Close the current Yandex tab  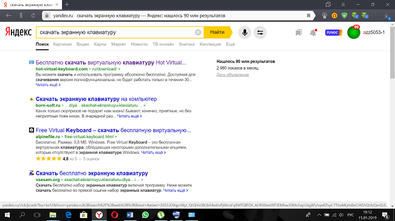point(57,4)
